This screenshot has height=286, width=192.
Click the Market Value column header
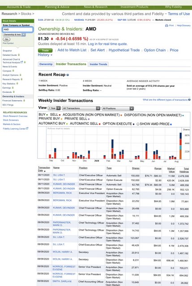171,170
